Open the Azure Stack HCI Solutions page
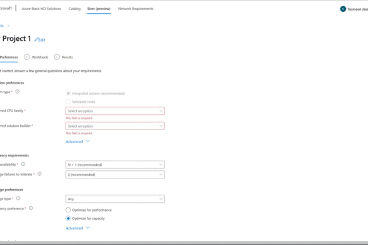 click(42, 9)
